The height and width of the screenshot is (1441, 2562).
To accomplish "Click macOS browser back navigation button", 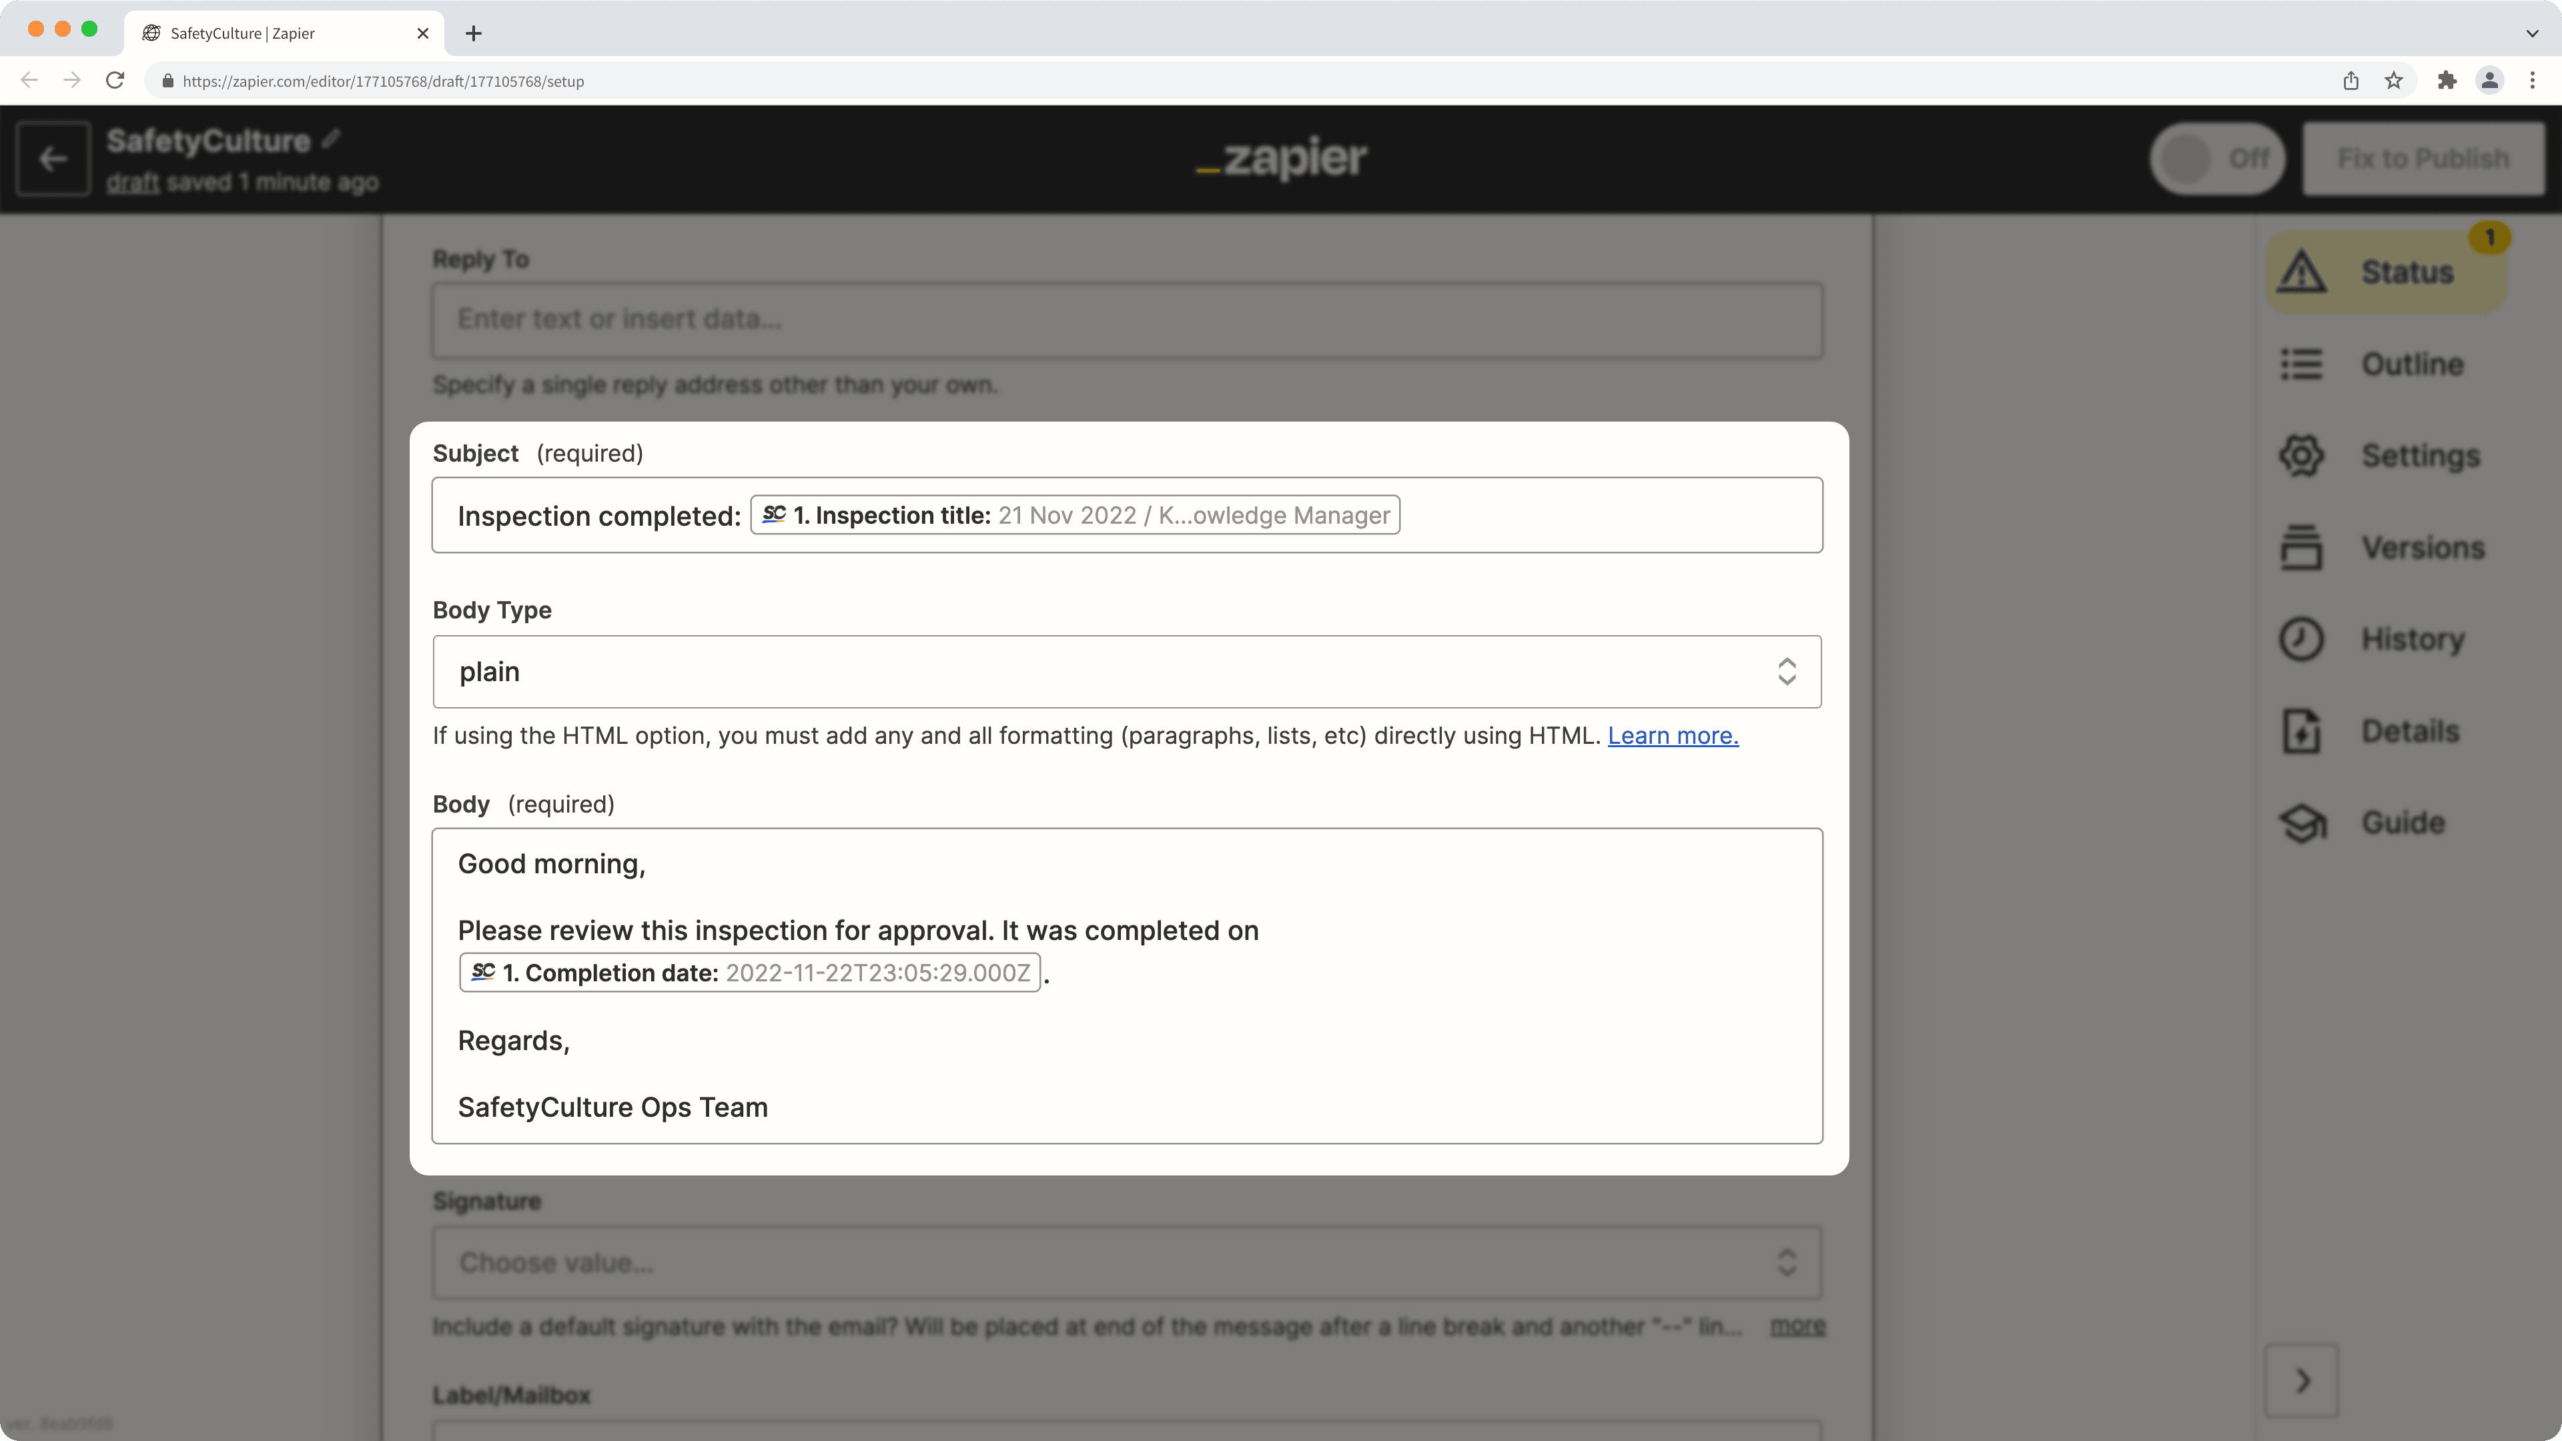I will coord(30,81).
